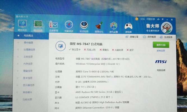Click the 建兴 T11 (256 GB) disk value
This screenshot has width=187, height=112.
click(x=86, y=87)
